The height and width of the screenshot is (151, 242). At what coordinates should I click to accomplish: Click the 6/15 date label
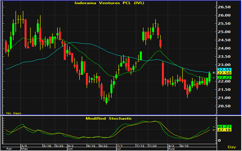91,146
